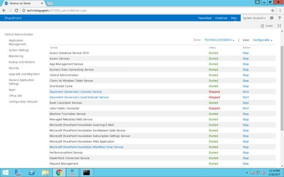Stop PerformancePoint Service
Viewport: 284px width, 177px height.
point(245,152)
